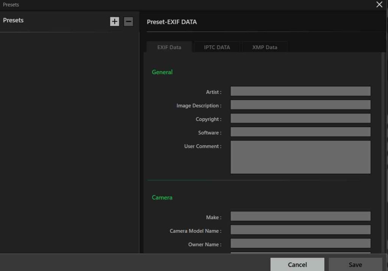388x271 pixels.
Task: Click the 'User Comment :' label
Action: pos(203,146)
